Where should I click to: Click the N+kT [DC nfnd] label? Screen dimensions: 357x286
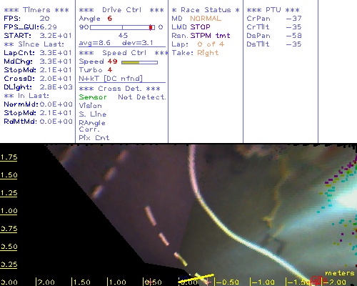111,79
